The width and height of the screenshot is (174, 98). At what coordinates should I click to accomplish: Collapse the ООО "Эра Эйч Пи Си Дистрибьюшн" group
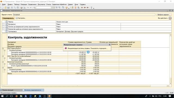[x=3, y=56]
